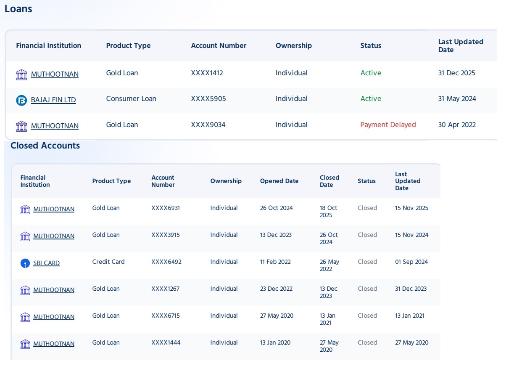Select account number XXXX5905
The image size is (506, 369).
[208, 99]
